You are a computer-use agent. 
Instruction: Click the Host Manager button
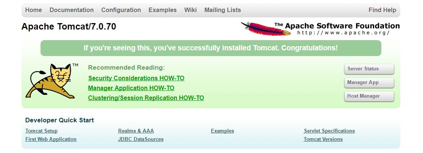click(369, 96)
